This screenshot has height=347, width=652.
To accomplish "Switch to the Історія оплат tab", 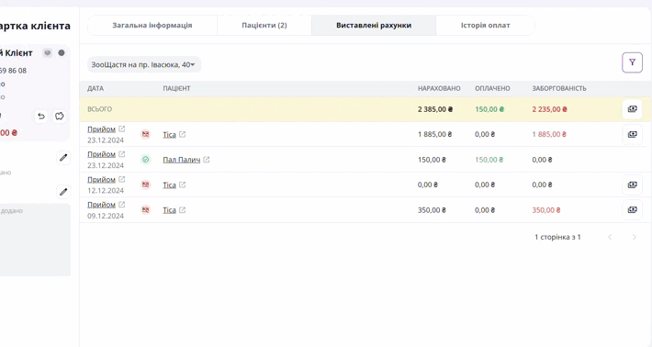I will coord(485,26).
